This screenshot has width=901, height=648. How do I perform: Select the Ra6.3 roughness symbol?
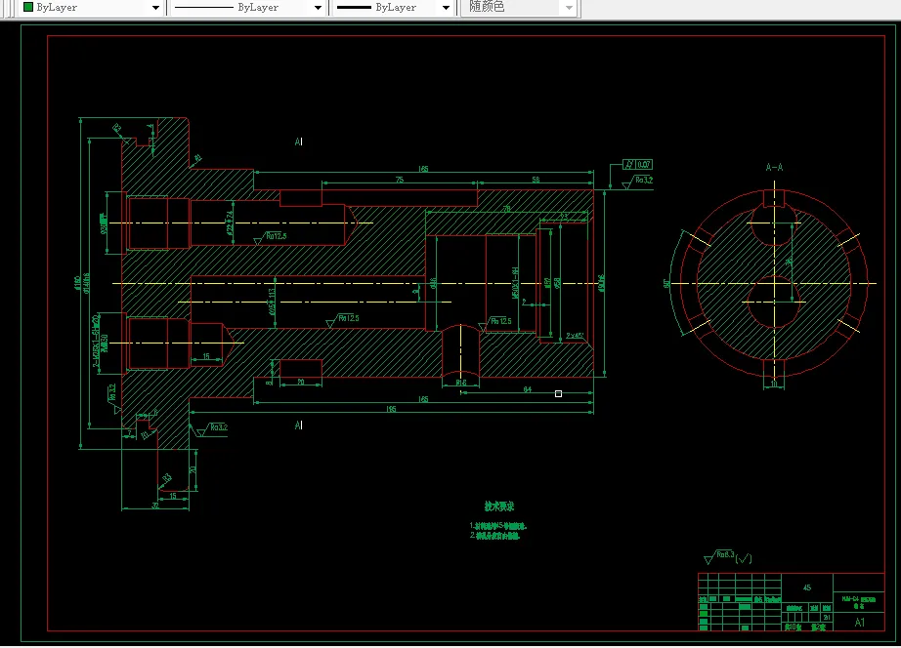click(x=719, y=556)
